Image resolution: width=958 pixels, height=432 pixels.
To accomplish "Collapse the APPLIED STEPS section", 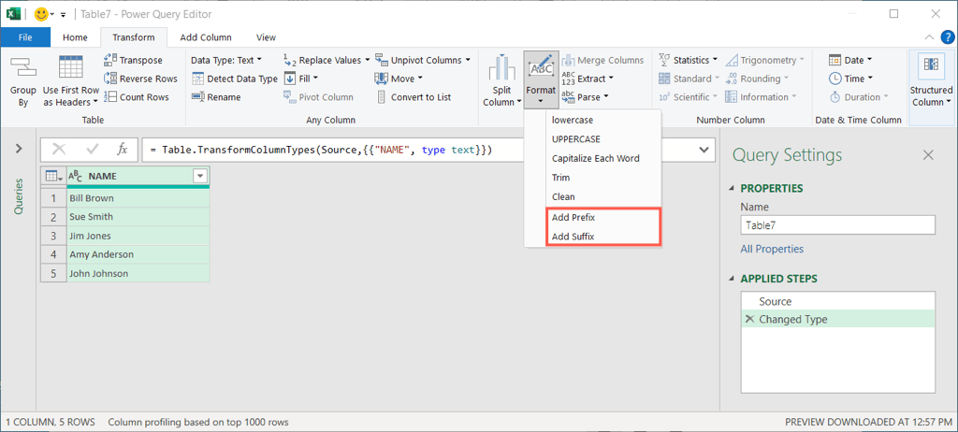I will coord(733,279).
